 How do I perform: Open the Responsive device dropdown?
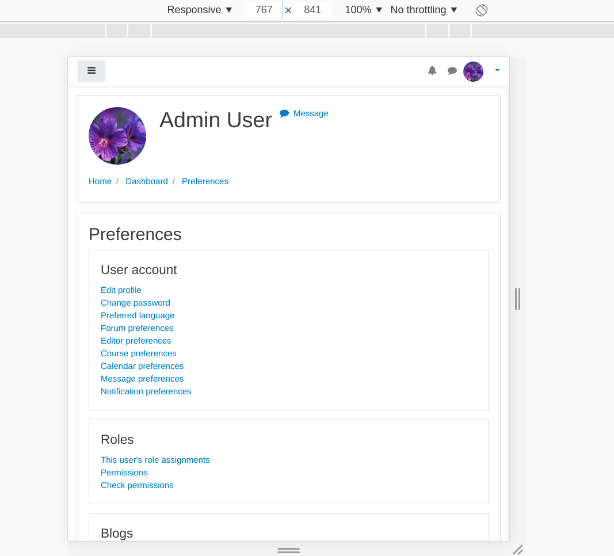click(199, 10)
